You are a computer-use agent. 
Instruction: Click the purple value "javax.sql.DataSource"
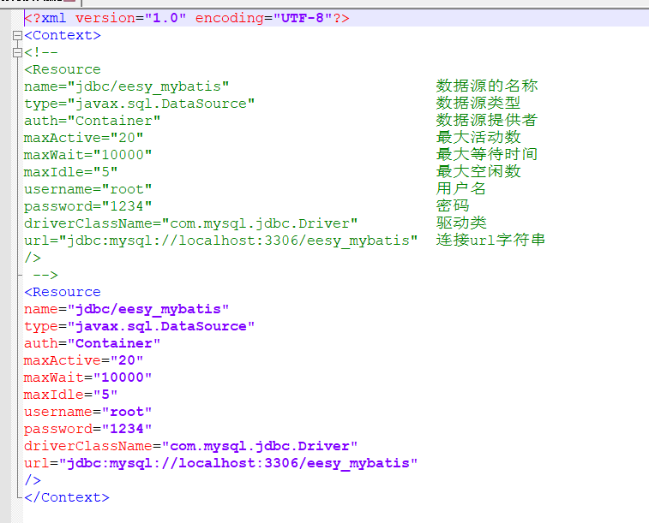tap(161, 326)
